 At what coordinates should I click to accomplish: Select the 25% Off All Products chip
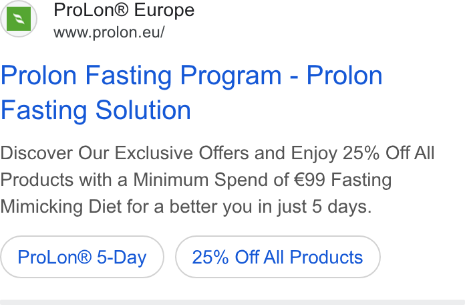pyautogui.click(x=277, y=257)
